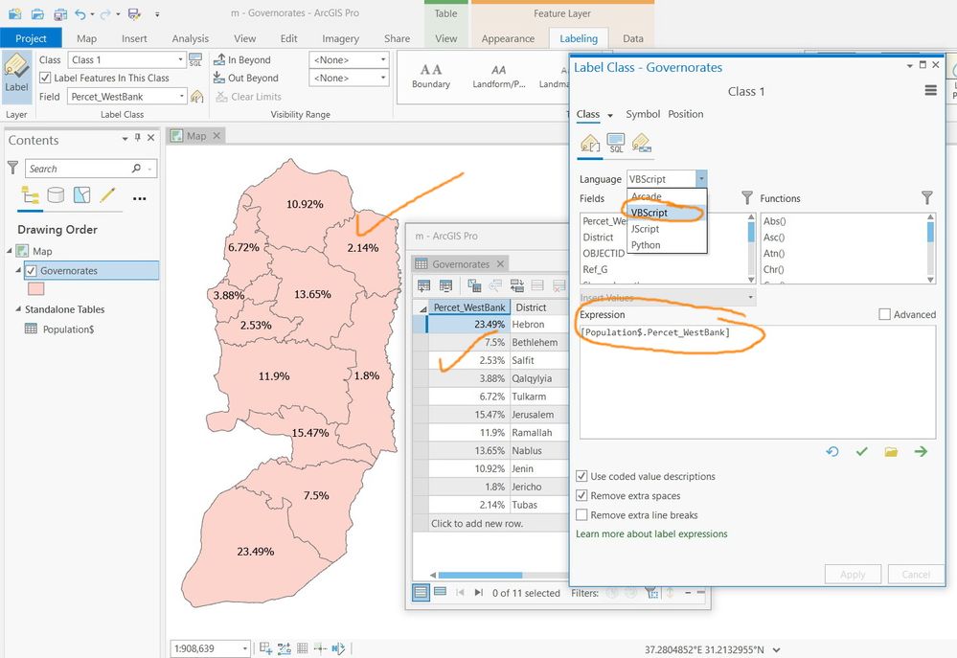
Task: Click Switch Selection icon in Governorates table
Action: click(516, 285)
